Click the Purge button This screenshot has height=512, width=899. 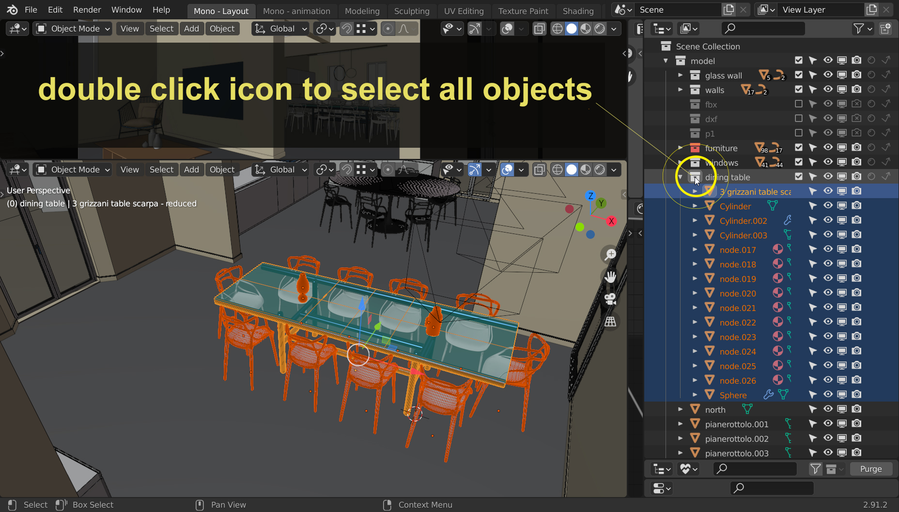tap(871, 469)
